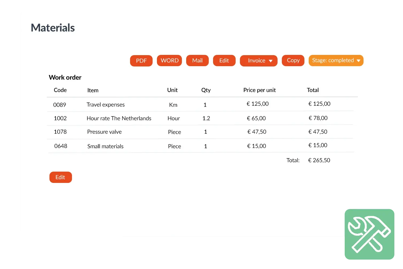Click the Price per unit column header
The height and width of the screenshot is (269, 403).
260,90
